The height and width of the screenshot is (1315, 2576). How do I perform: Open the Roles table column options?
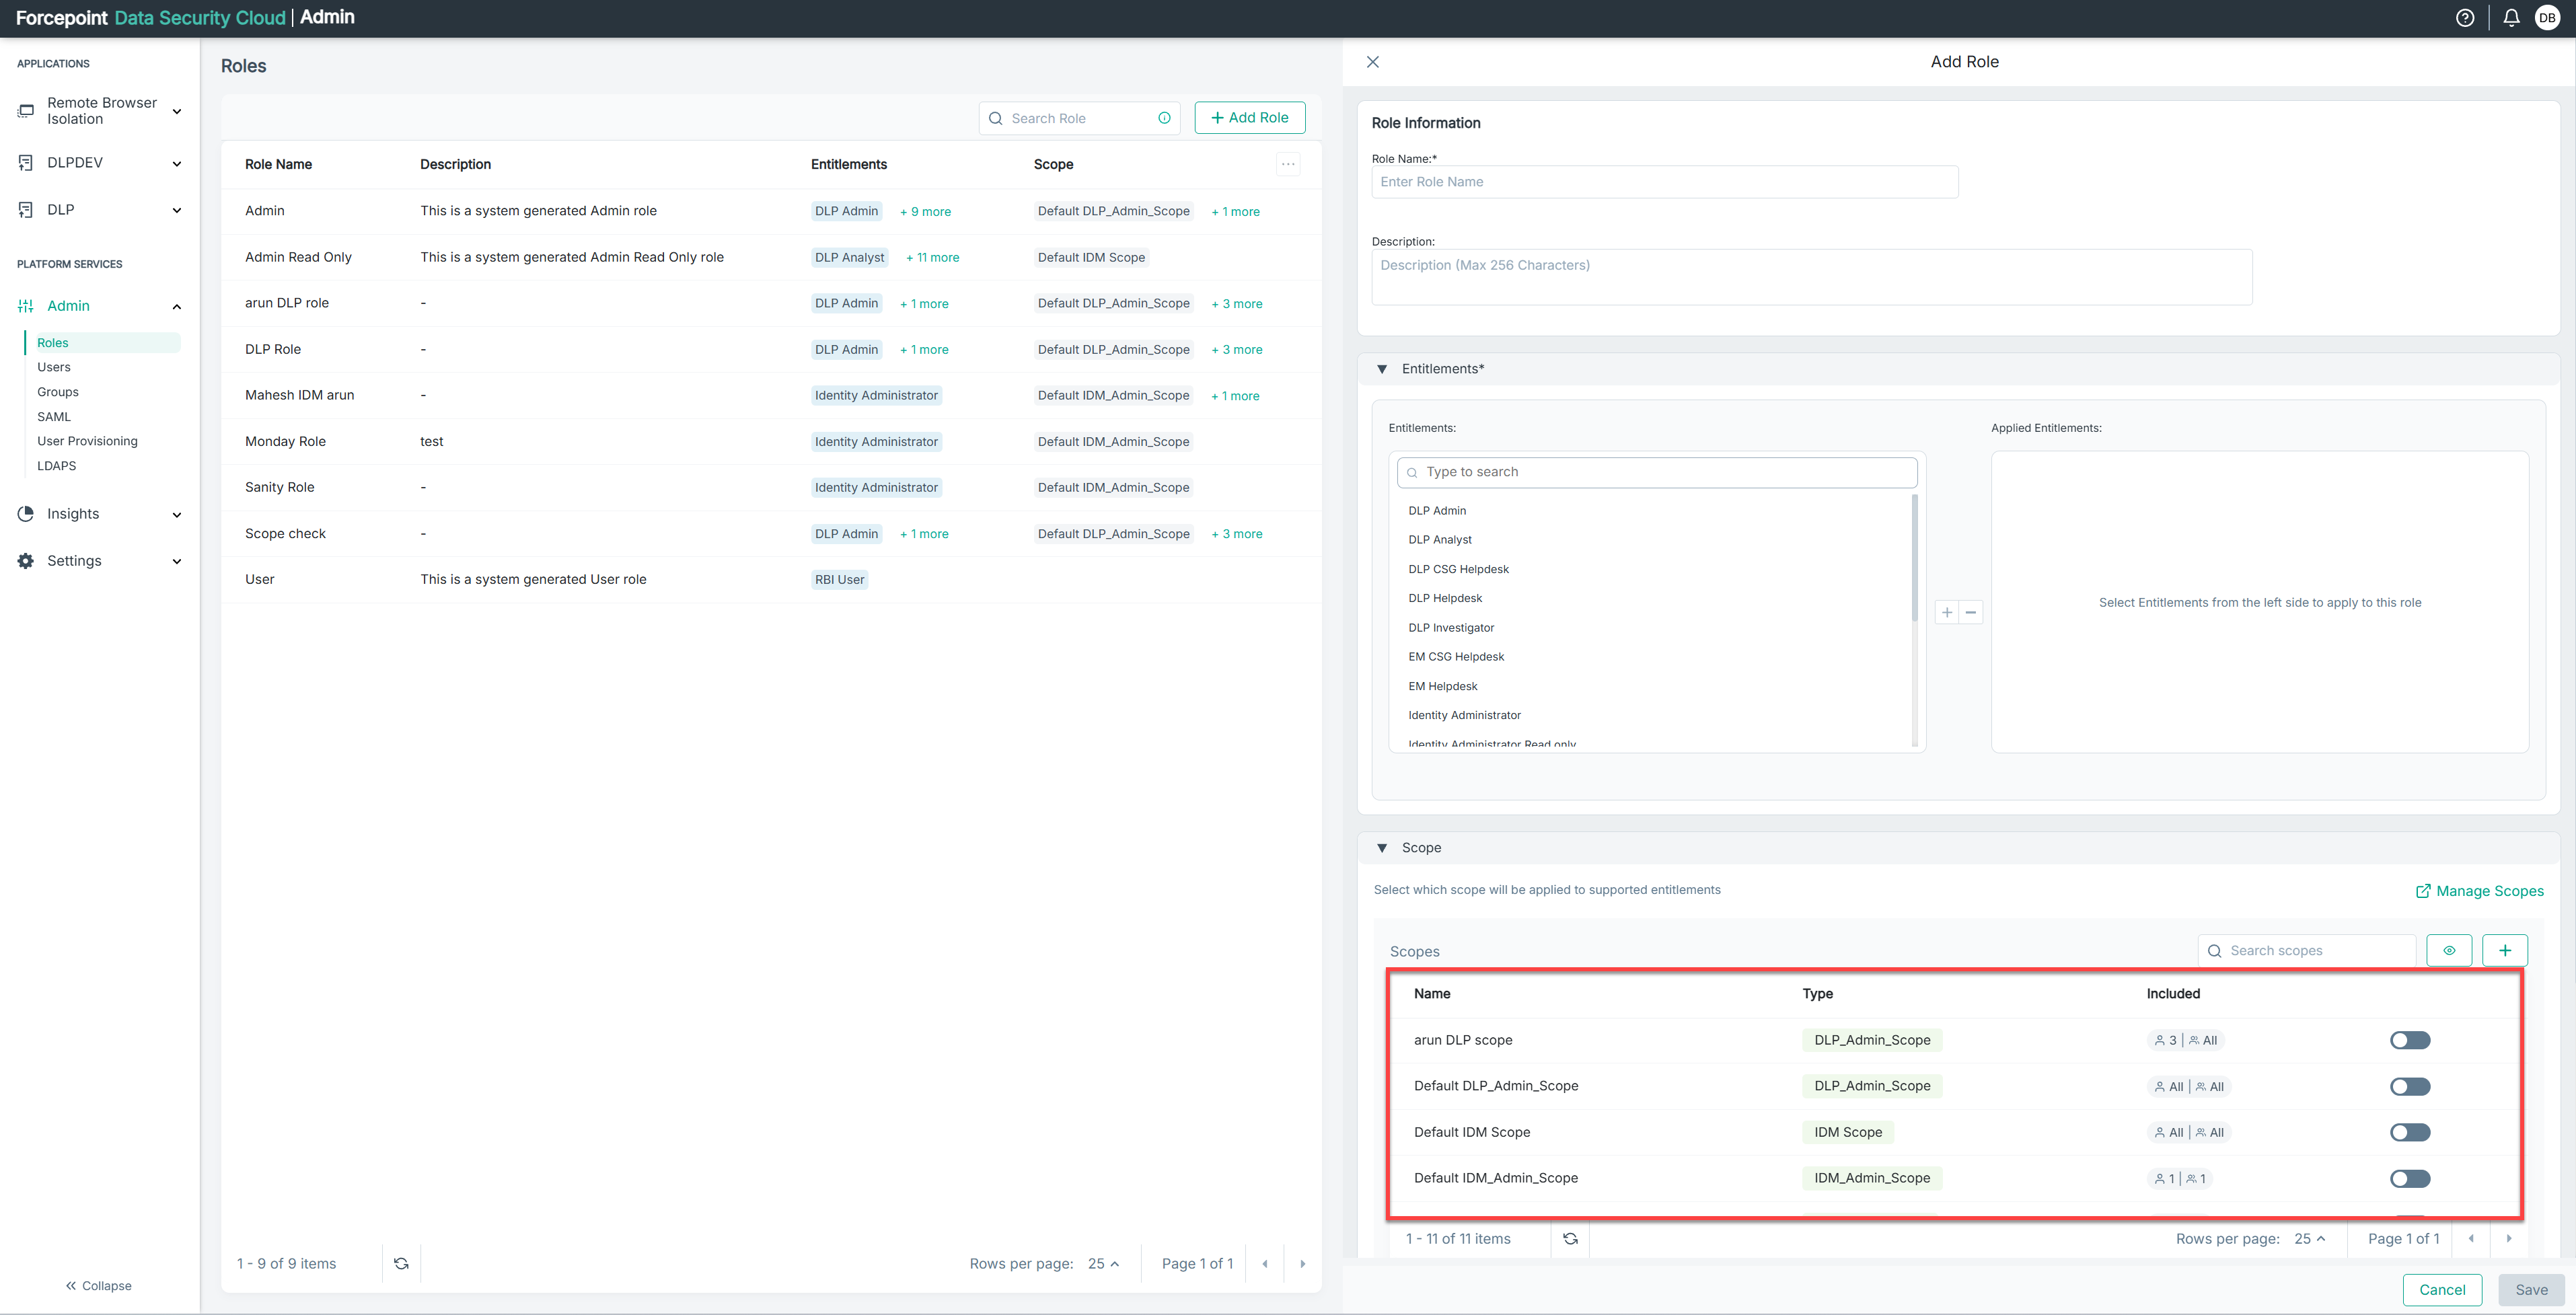point(1288,164)
